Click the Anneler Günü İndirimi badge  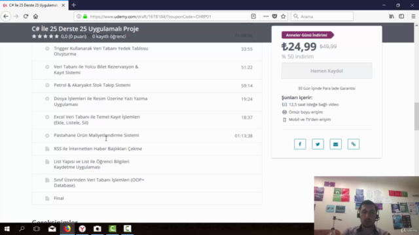[307, 35]
